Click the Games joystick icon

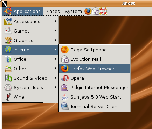[8, 31]
